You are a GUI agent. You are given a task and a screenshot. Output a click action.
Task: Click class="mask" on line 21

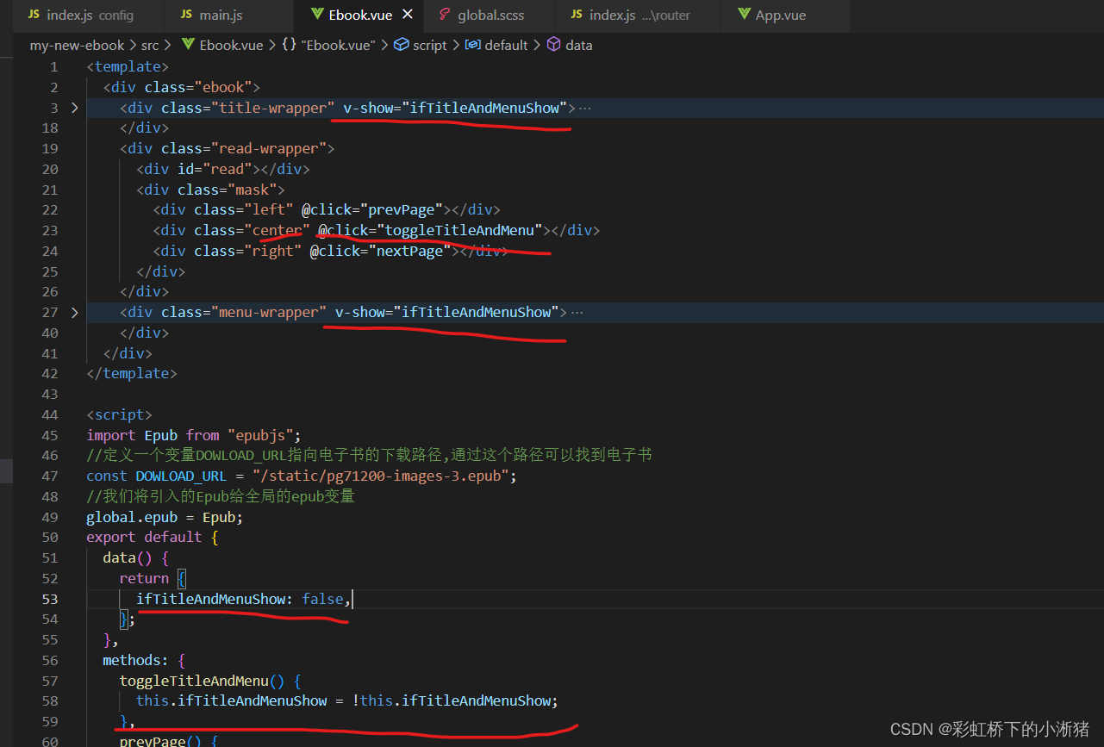click(227, 190)
